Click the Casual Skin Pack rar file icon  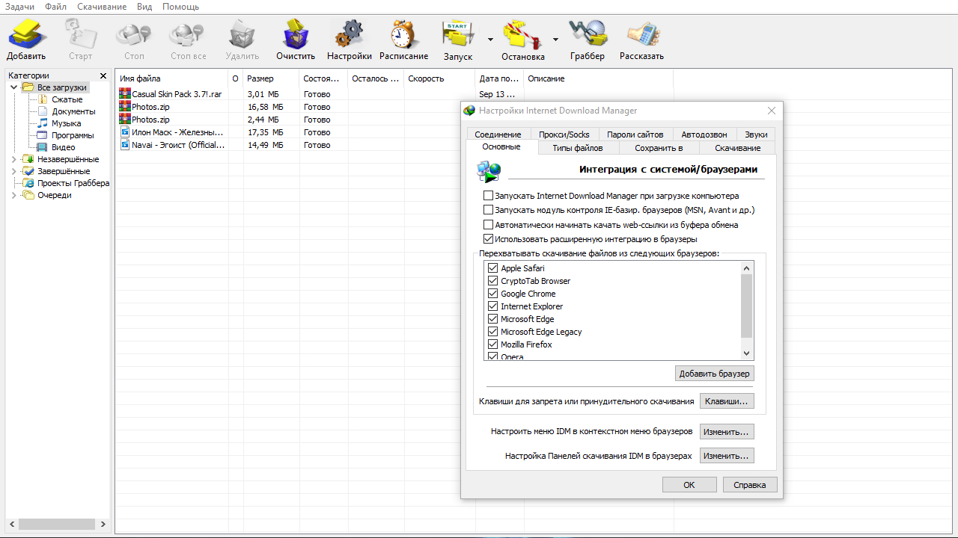[125, 94]
